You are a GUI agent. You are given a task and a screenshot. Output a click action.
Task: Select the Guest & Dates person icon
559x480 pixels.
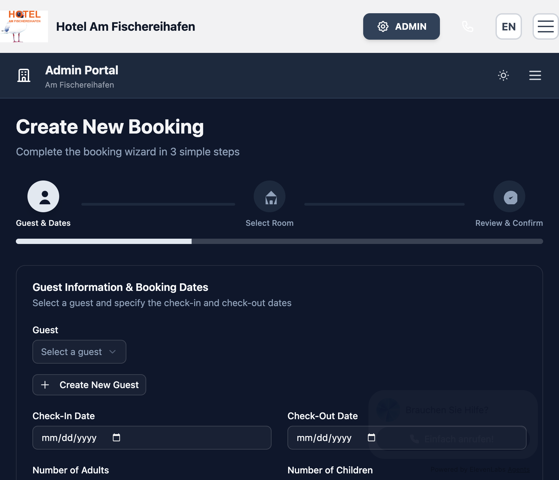point(43,196)
